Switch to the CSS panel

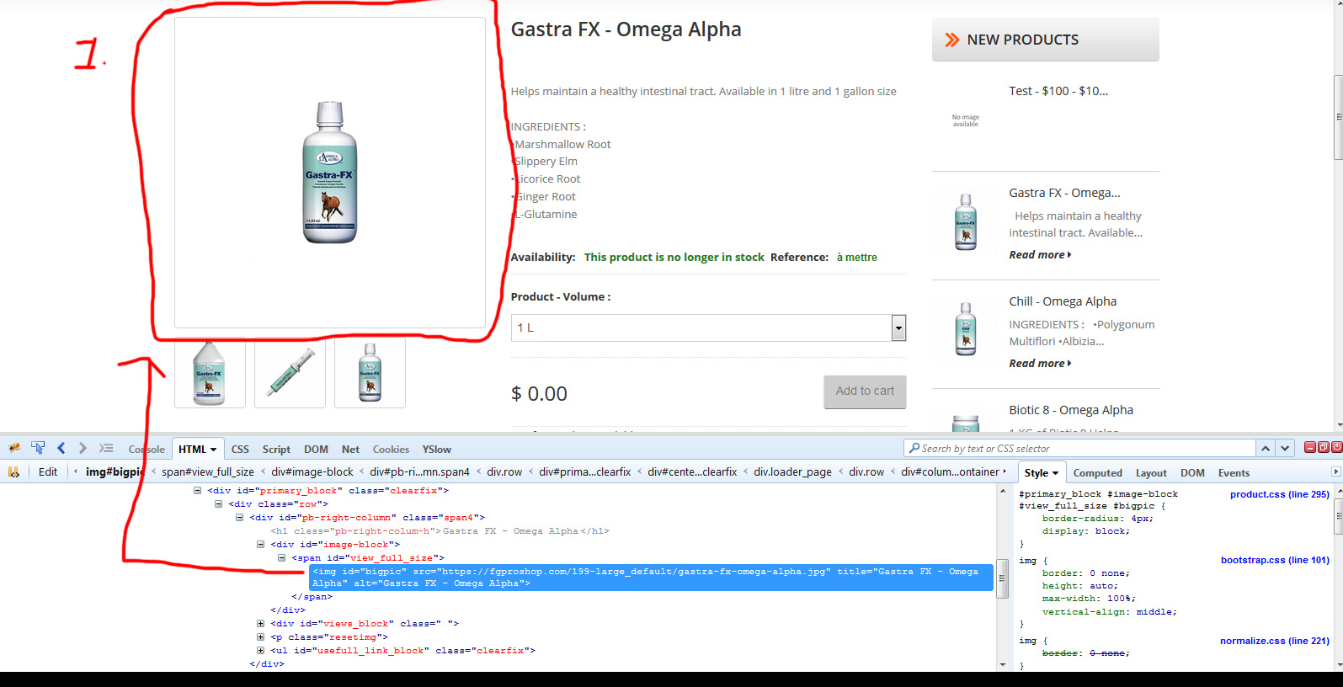point(240,450)
